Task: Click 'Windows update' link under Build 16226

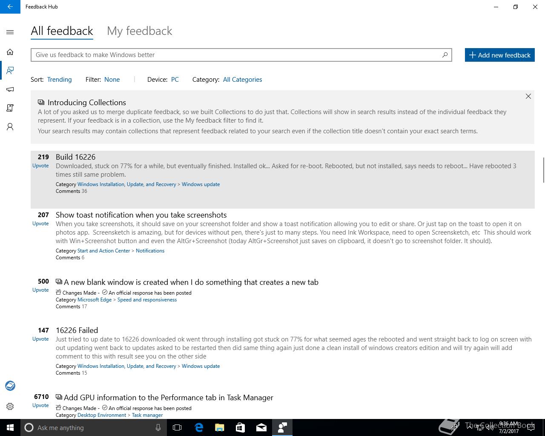Action: click(201, 184)
